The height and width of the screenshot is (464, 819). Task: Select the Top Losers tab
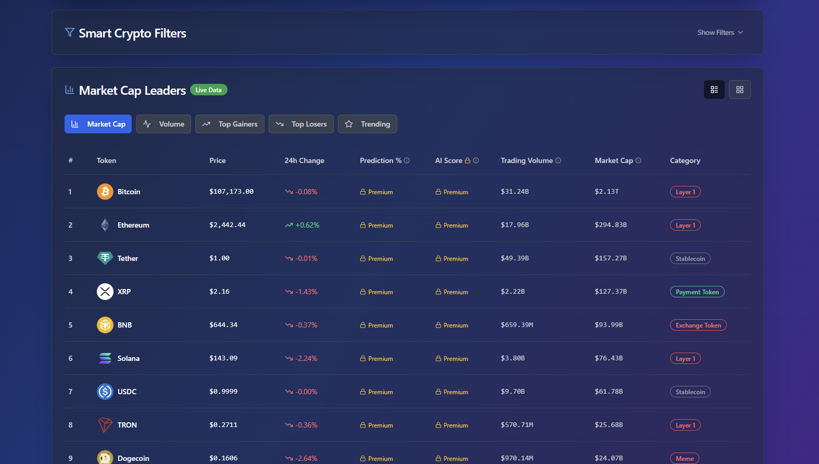pos(301,124)
